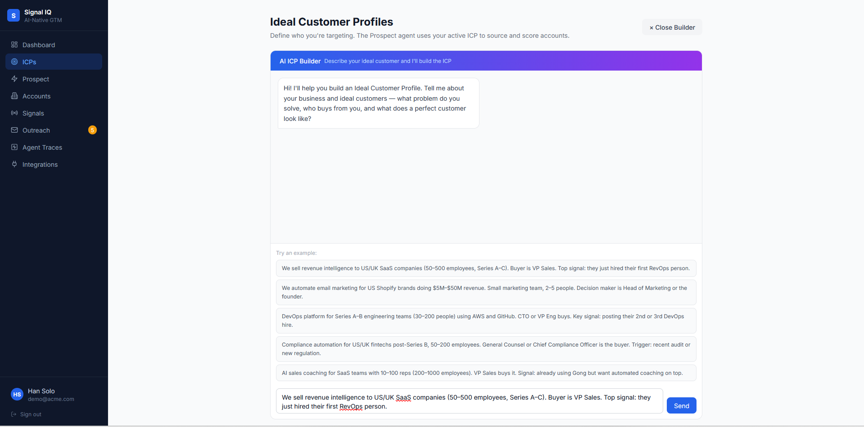Image resolution: width=864 pixels, height=427 pixels.
Task: Focus the message text input box
Action: tap(469, 401)
